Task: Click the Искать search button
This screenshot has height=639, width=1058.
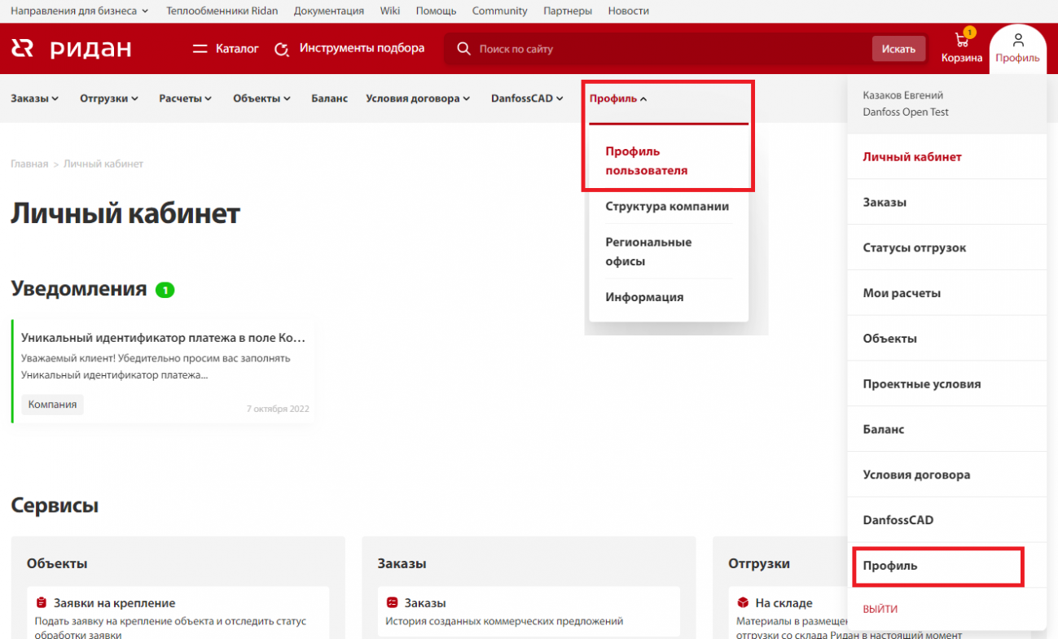Action: [898, 49]
